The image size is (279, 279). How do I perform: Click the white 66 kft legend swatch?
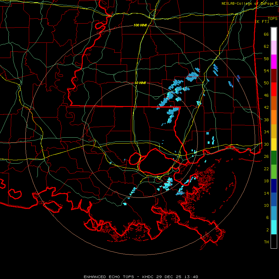coord(274,34)
